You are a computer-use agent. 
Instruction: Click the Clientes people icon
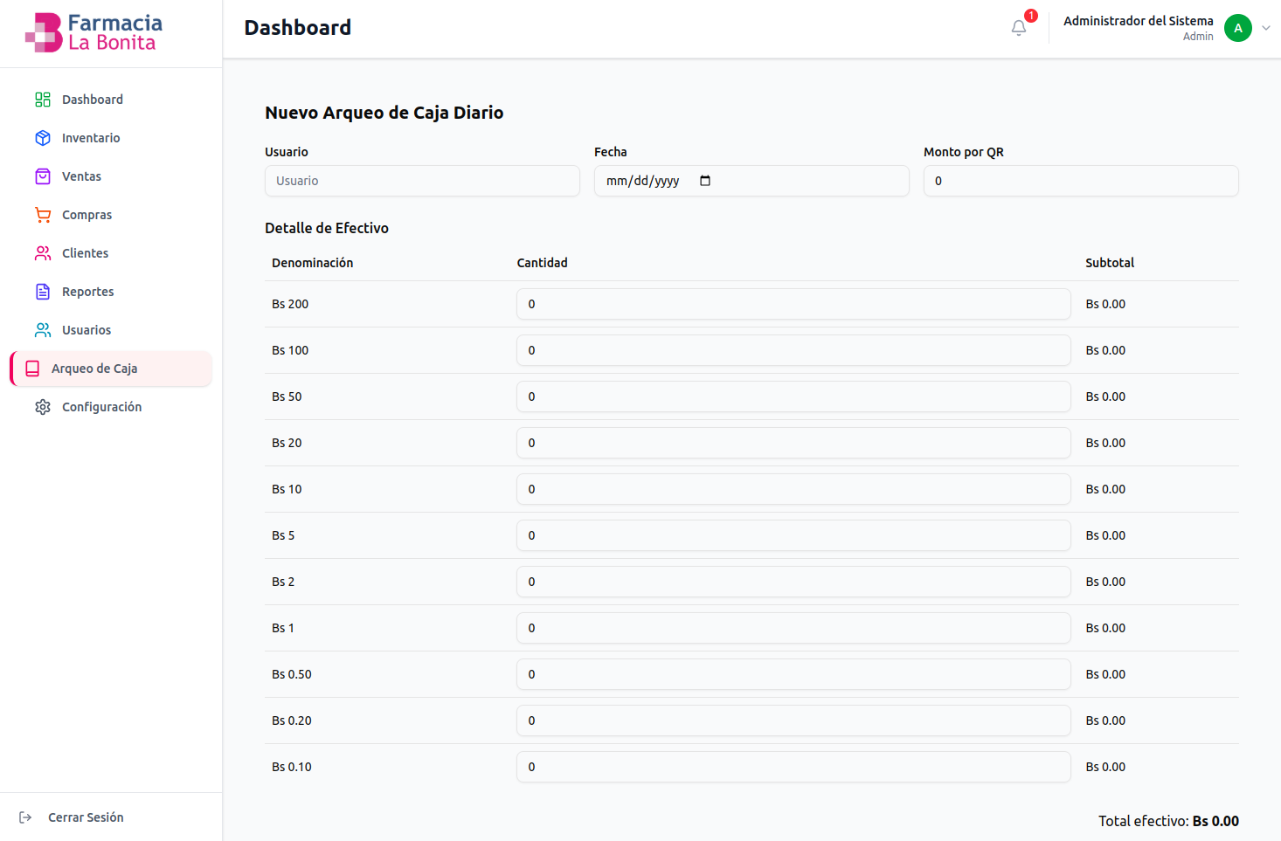click(x=43, y=253)
